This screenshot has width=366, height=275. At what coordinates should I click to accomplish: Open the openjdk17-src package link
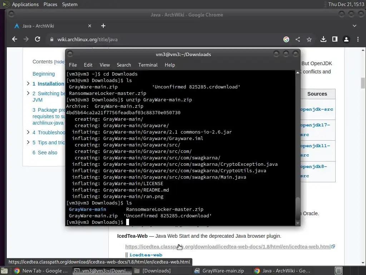point(315,130)
